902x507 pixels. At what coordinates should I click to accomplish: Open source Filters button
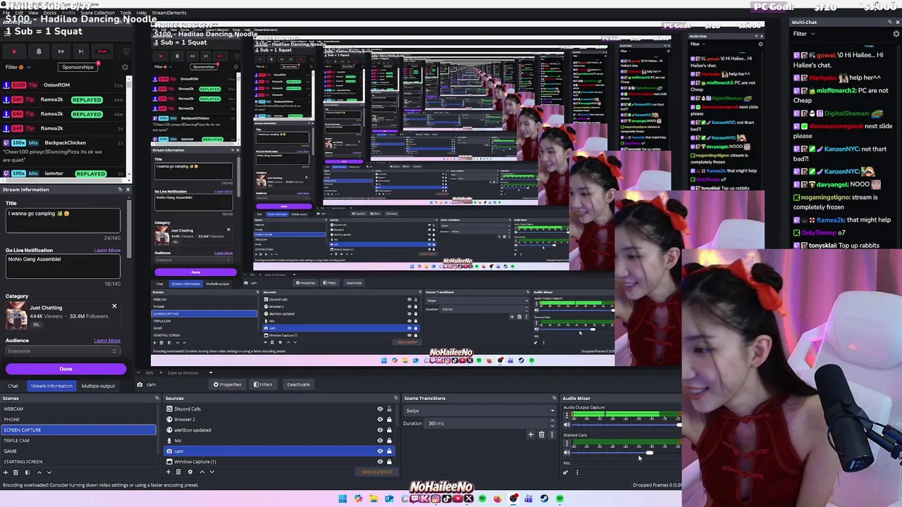[x=263, y=384]
